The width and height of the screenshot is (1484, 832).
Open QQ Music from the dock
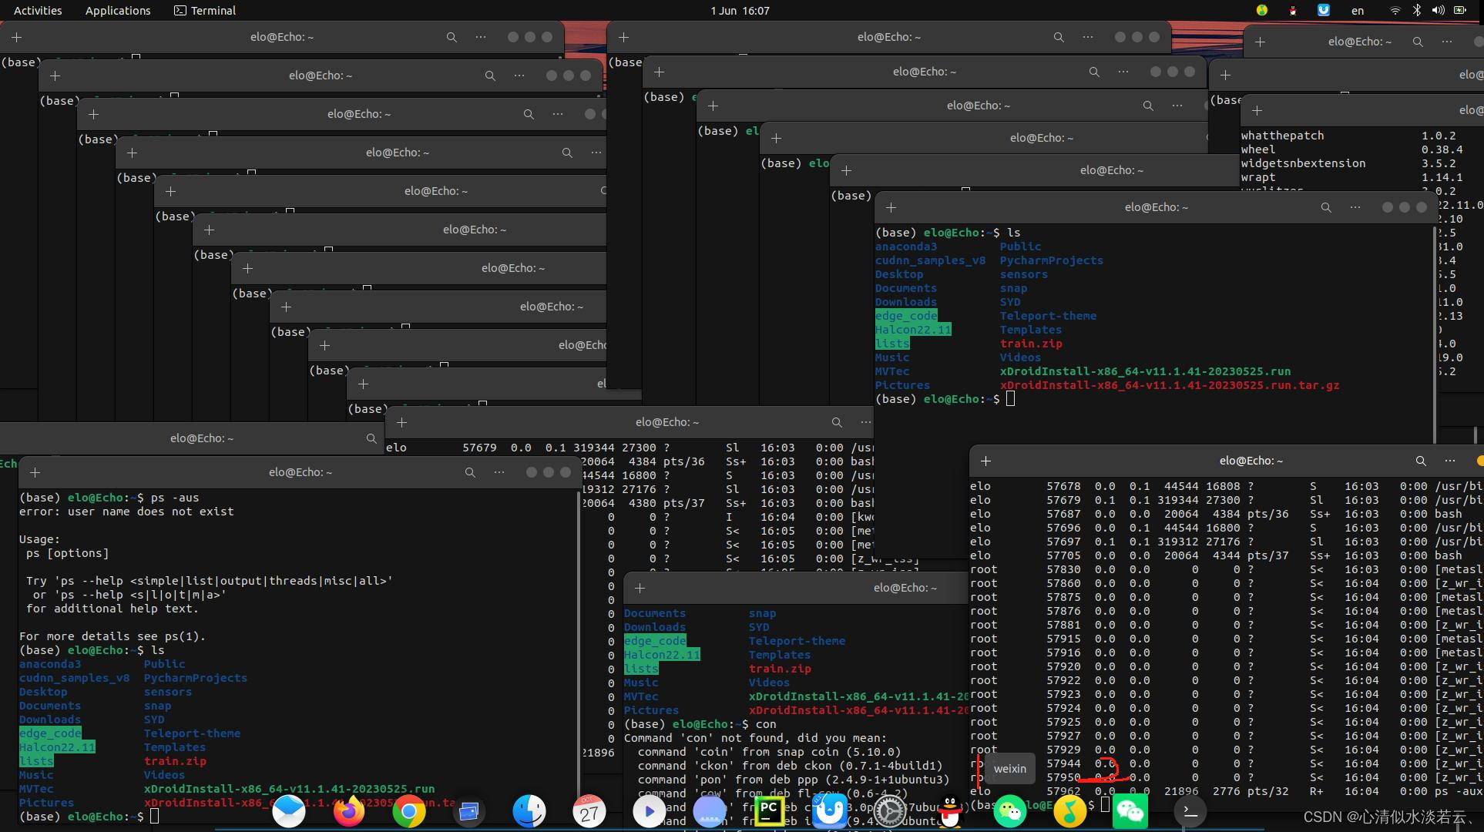(x=1069, y=811)
